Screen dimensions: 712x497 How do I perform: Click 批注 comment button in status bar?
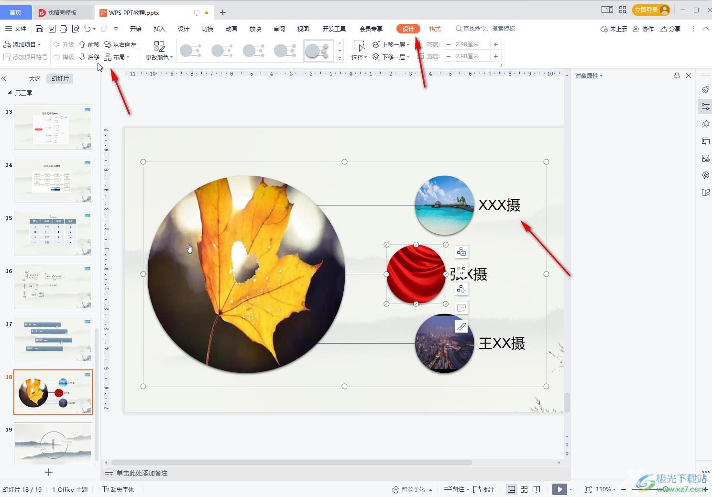[484, 489]
